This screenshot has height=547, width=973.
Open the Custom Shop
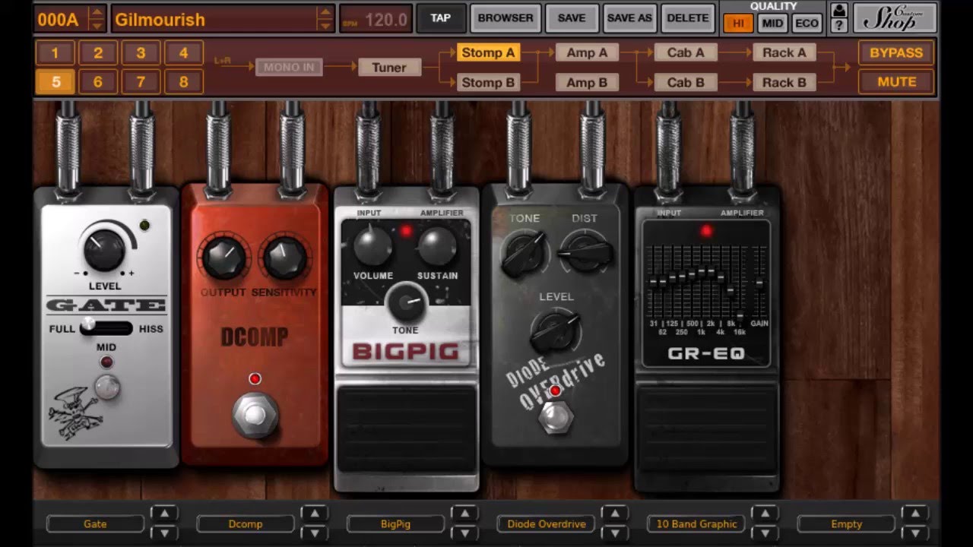click(x=894, y=17)
